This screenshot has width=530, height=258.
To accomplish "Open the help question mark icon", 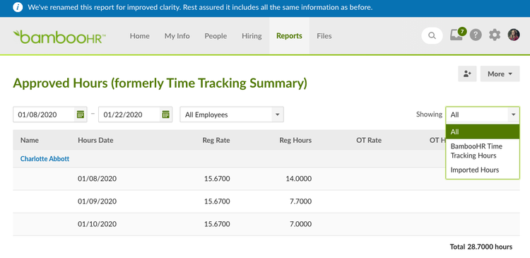I will point(476,35).
